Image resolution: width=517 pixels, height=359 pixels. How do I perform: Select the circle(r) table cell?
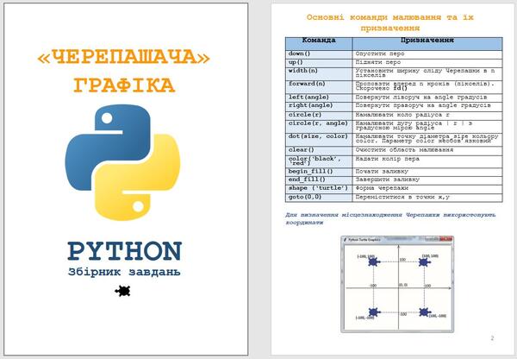point(319,116)
